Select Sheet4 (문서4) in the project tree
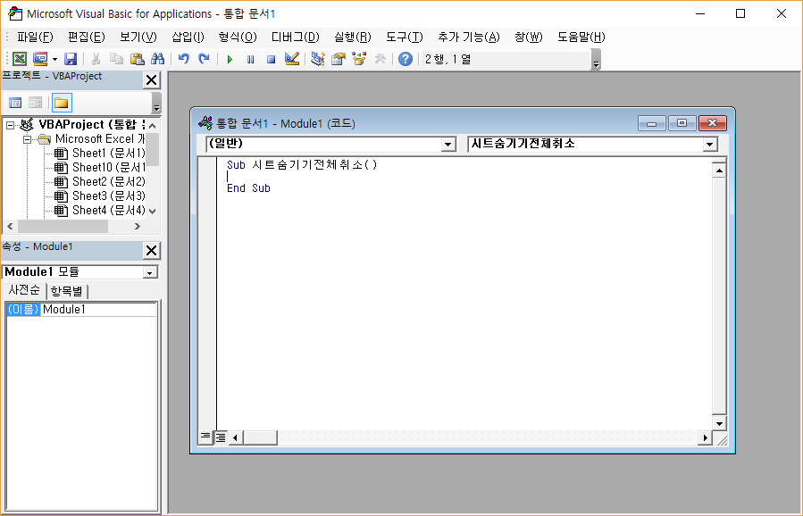The width and height of the screenshot is (803, 516). (x=100, y=211)
